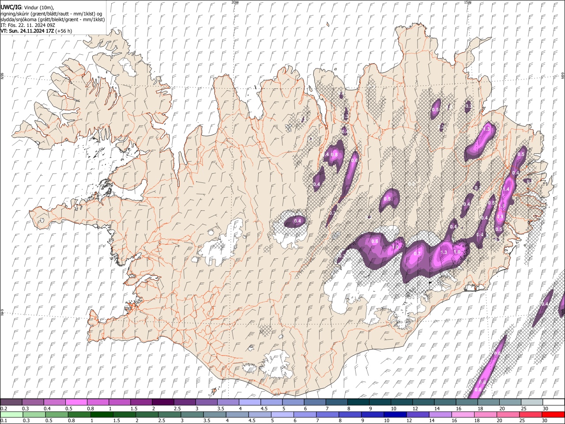The image size is (565, 424).
Task: Click 'slydda/snjókoma' legend description line
Action: click(53, 19)
